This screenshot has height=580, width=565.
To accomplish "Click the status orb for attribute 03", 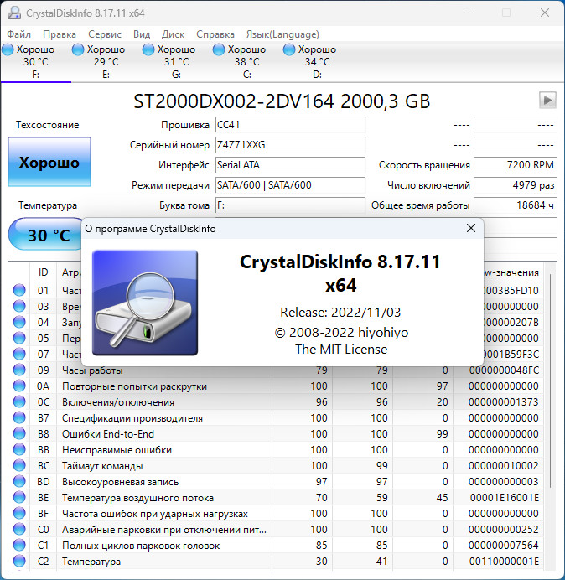I will [x=19, y=306].
